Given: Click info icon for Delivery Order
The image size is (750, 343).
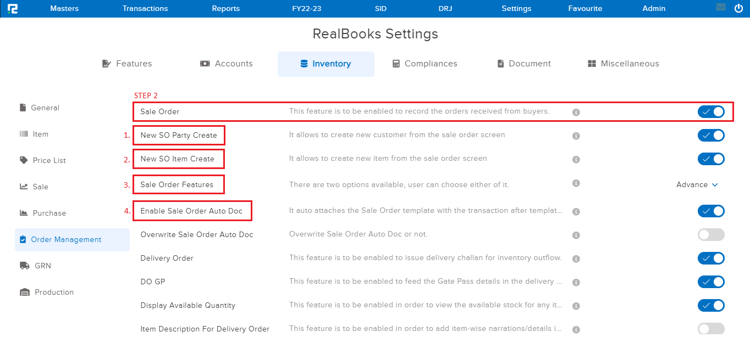Looking at the screenshot, I should [x=576, y=258].
